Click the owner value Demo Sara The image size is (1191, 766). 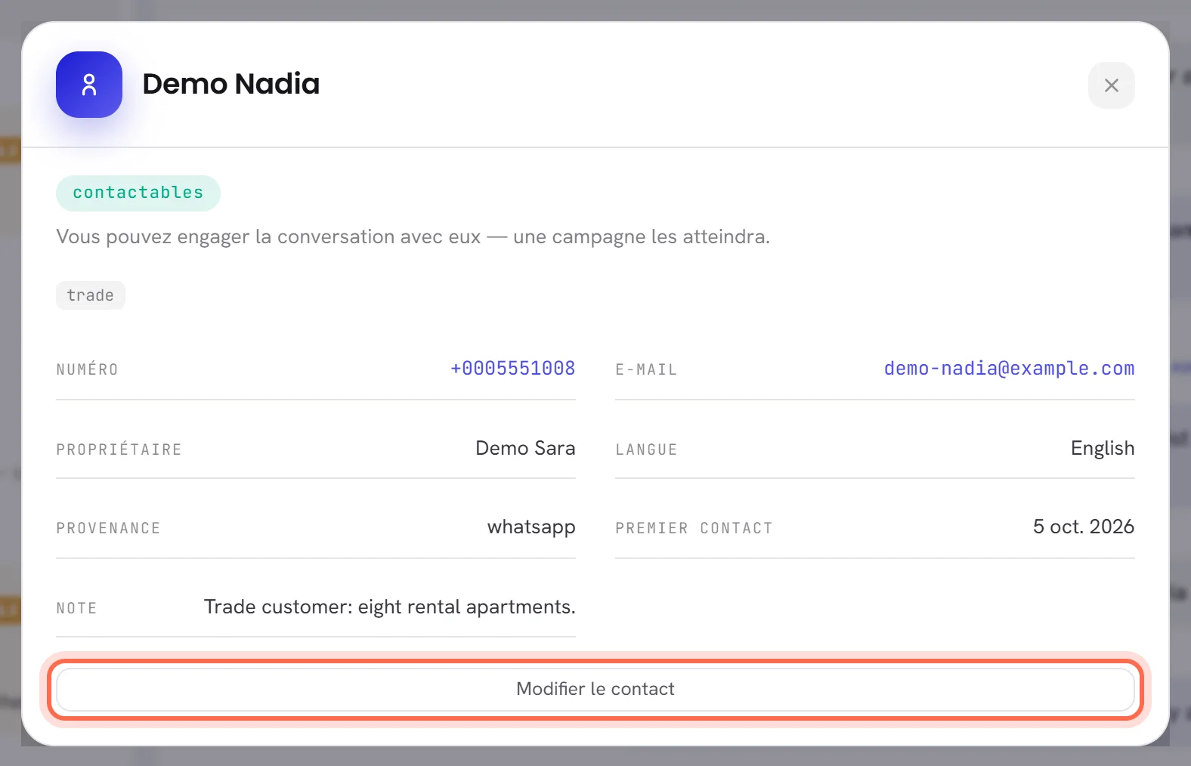tap(525, 448)
